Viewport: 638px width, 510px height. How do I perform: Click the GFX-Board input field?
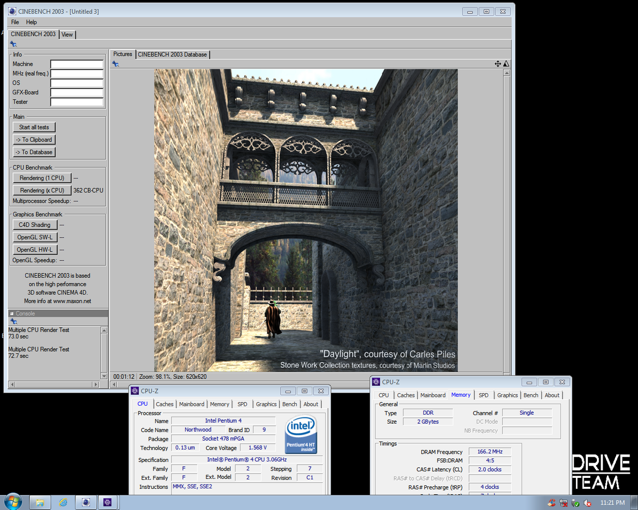click(77, 93)
